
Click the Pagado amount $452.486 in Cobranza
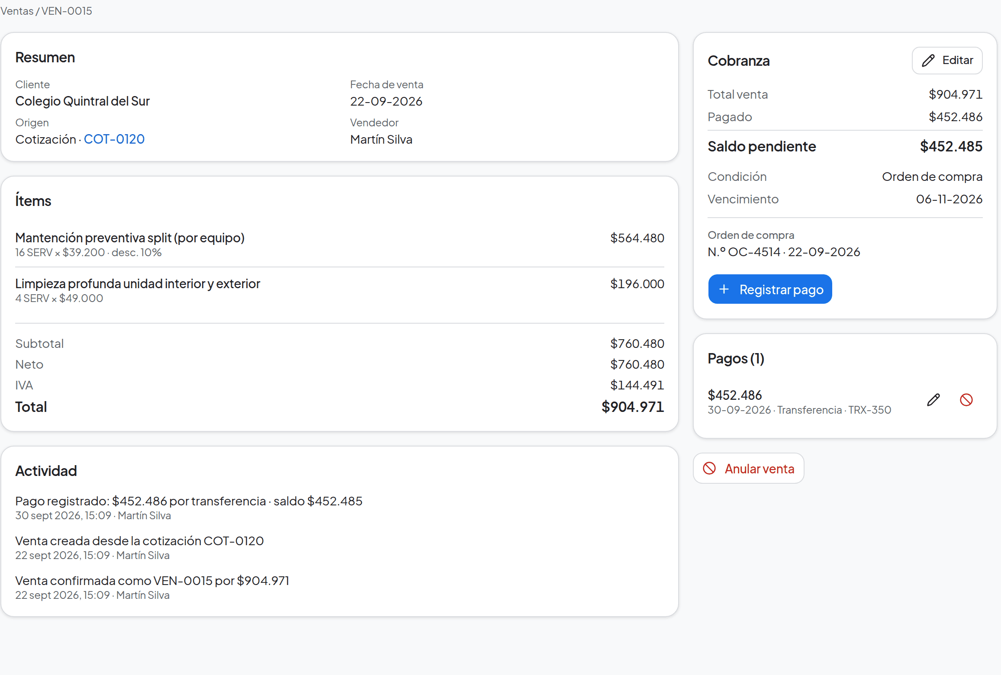[x=956, y=117]
